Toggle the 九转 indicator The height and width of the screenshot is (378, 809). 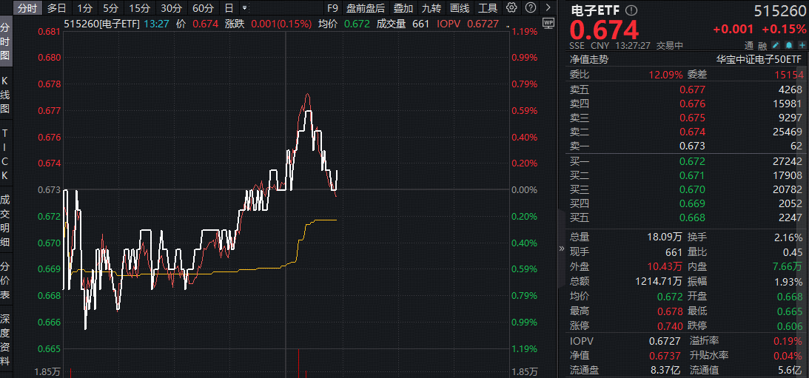pos(431,8)
